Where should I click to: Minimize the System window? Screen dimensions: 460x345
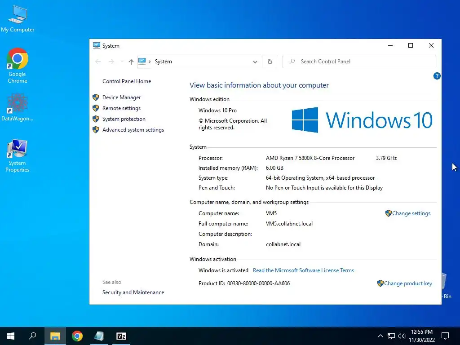click(390, 45)
